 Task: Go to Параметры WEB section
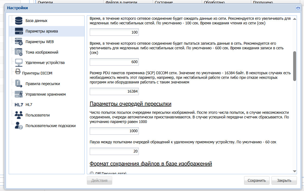pyautogui.click(x=40, y=42)
